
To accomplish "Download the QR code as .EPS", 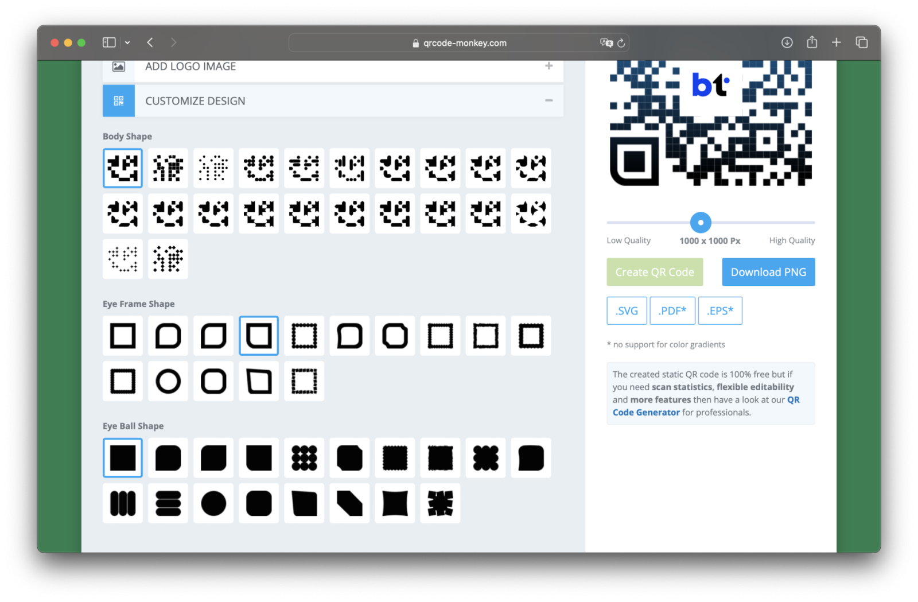I will pyautogui.click(x=720, y=310).
